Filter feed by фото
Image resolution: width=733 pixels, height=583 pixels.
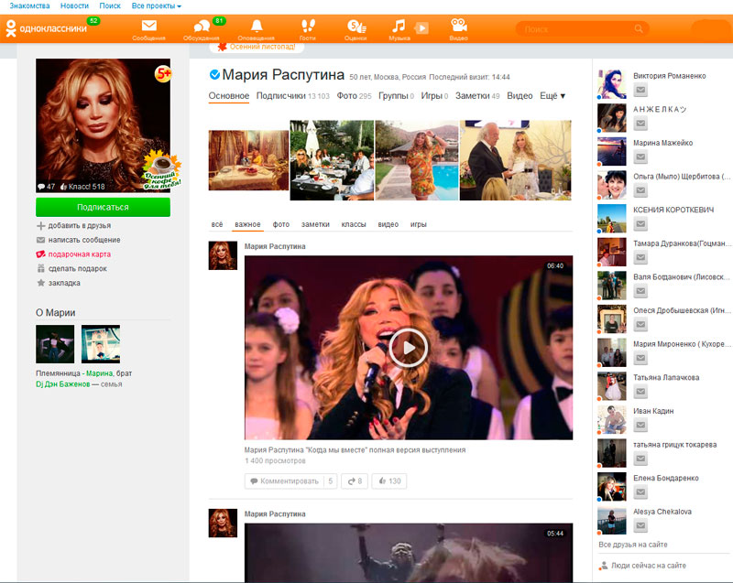point(281,224)
